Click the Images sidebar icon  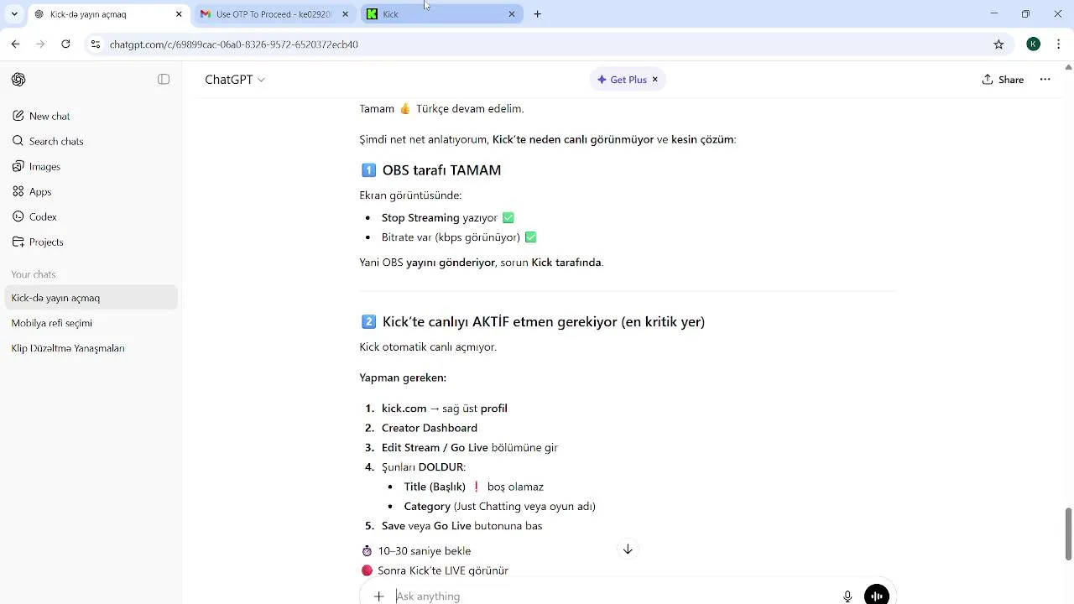pyautogui.click(x=18, y=166)
